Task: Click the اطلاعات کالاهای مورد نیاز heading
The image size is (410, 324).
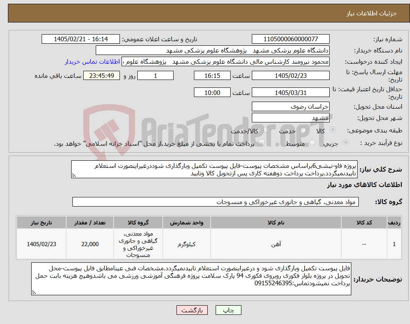Action: 364,185
